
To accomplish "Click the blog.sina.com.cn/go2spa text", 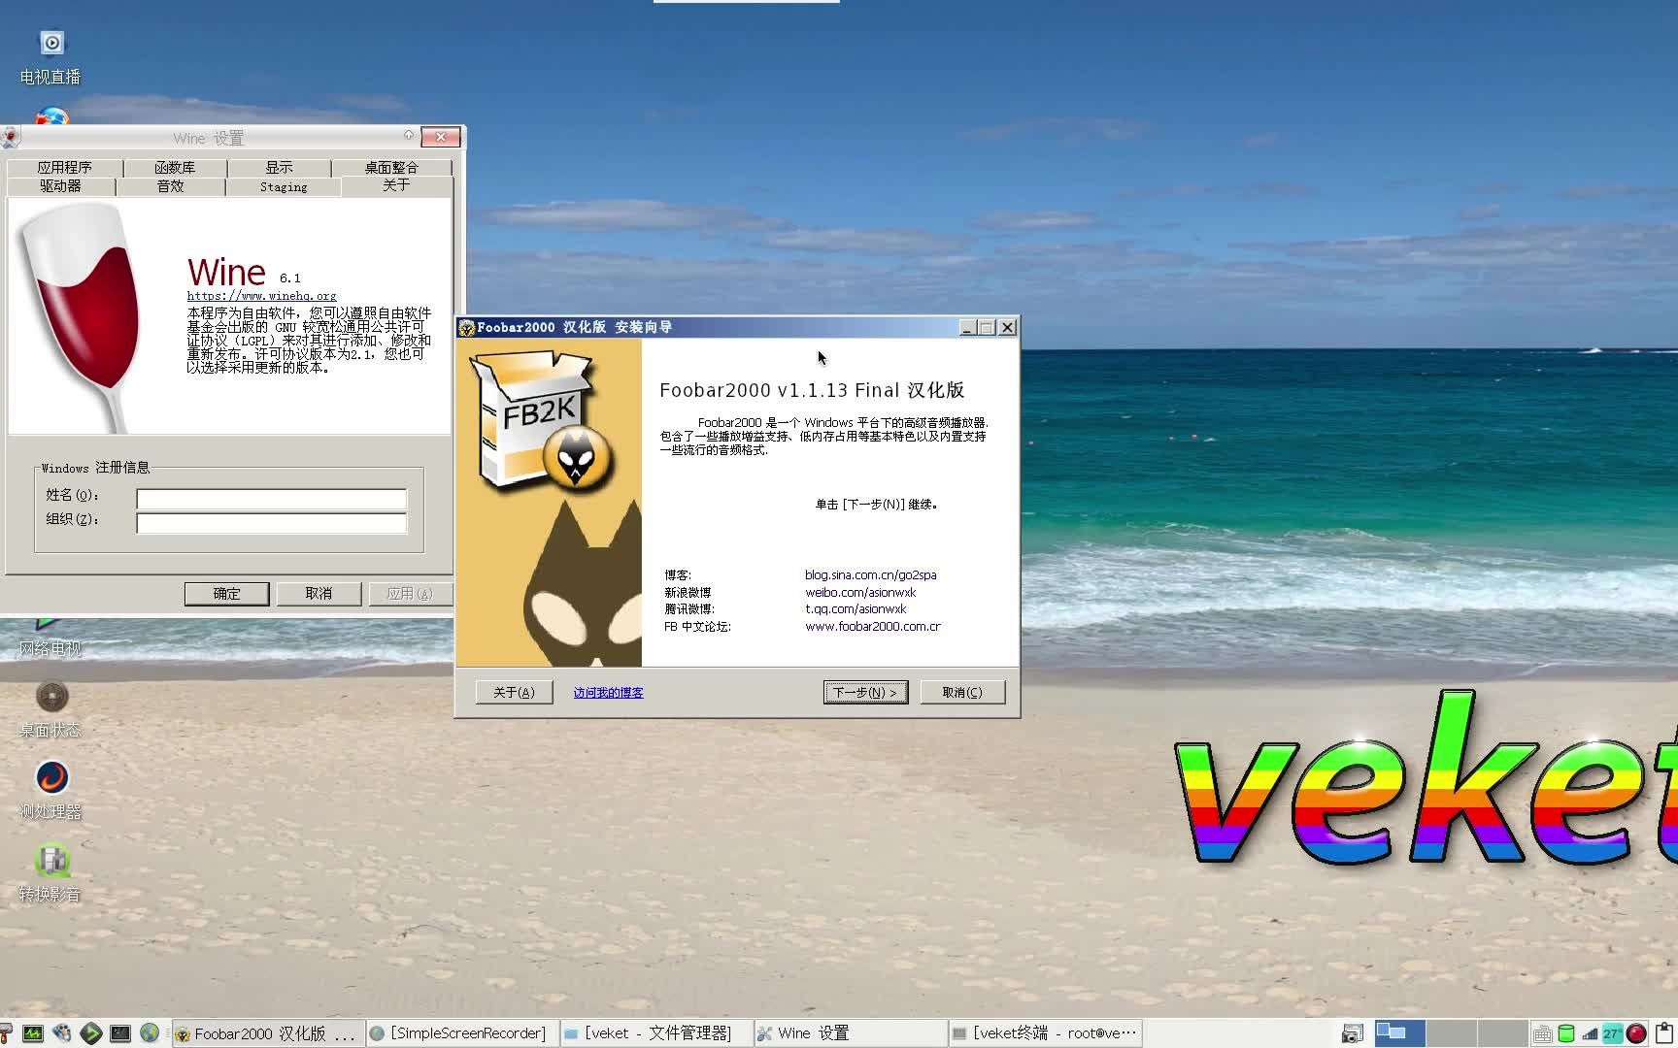I will point(871,575).
